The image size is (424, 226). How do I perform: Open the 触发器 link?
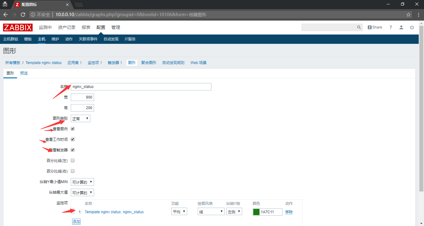[x=114, y=62]
